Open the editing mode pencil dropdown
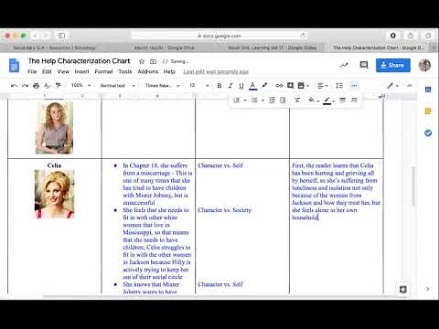Screen dimensions: 439x329 (393, 86)
